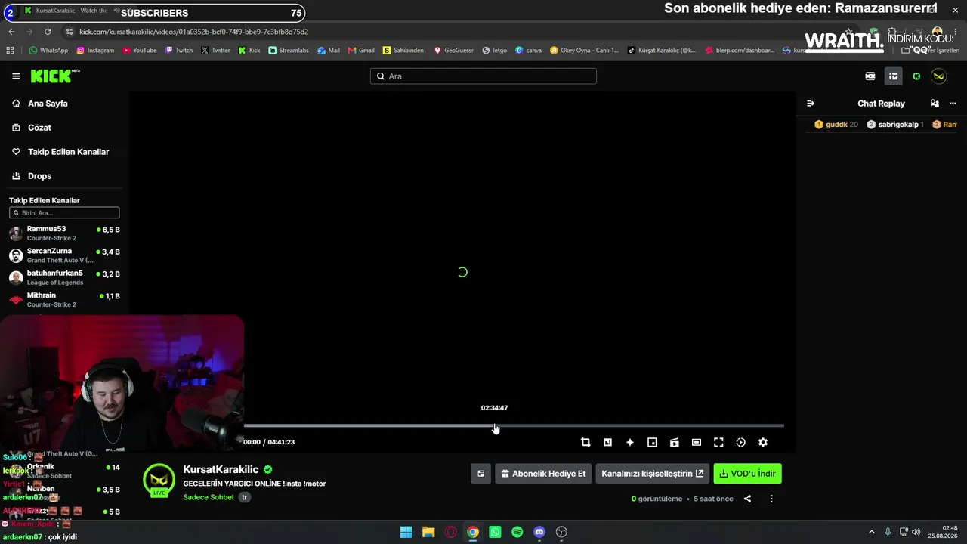The width and height of the screenshot is (967, 544).
Task: Switch player to theater mode
Action: point(697,442)
